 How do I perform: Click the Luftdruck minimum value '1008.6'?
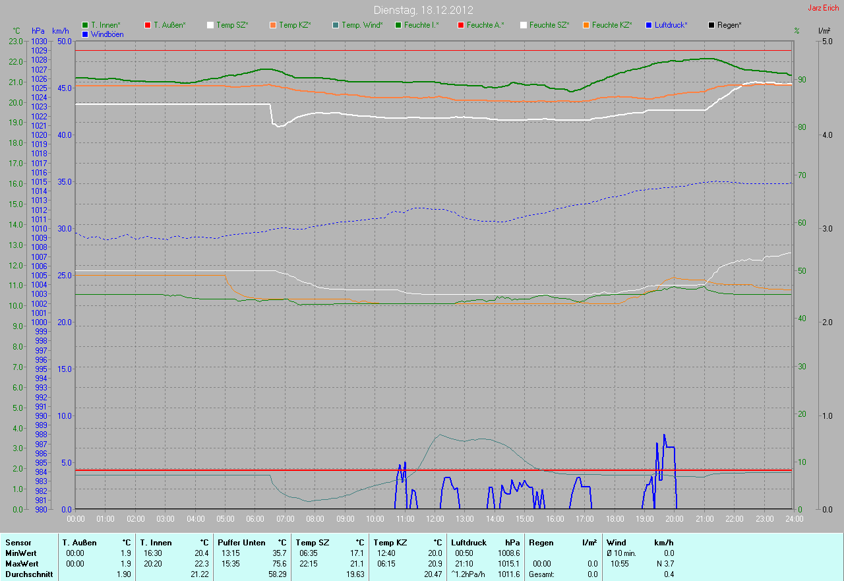[x=508, y=553]
